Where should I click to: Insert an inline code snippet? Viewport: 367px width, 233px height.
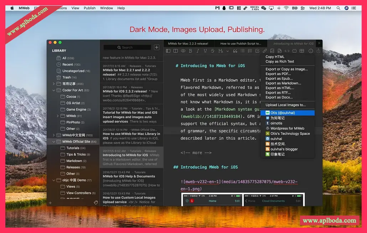tap(287, 51)
